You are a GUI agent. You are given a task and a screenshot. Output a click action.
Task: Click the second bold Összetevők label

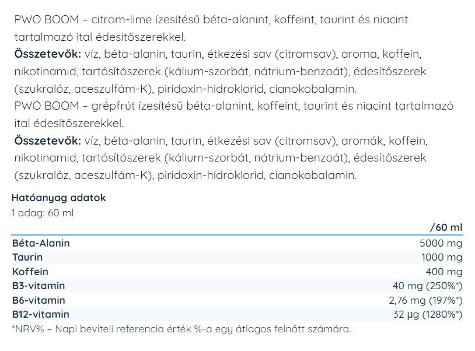click(48, 141)
